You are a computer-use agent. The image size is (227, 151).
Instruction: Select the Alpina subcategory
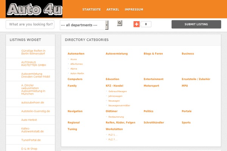(x=74, y=69)
